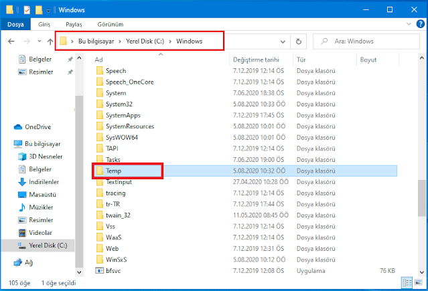Select the System folder
The height and width of the screenshot is (291, 428).
tap(116, 93)
